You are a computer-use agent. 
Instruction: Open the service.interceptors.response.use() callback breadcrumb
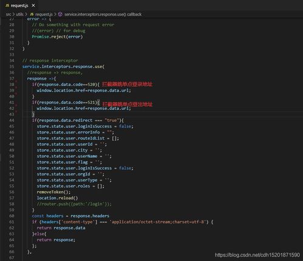point(103,15)
